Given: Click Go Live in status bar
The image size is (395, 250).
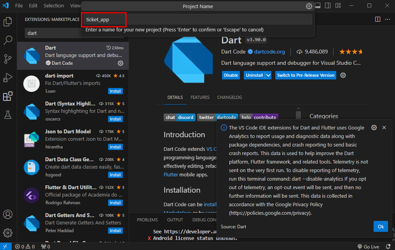Looking at the screenshot, I should [368, 247].
